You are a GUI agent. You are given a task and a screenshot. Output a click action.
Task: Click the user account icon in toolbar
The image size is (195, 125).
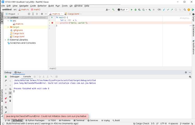pyautogui.click(x=107, y=10)
